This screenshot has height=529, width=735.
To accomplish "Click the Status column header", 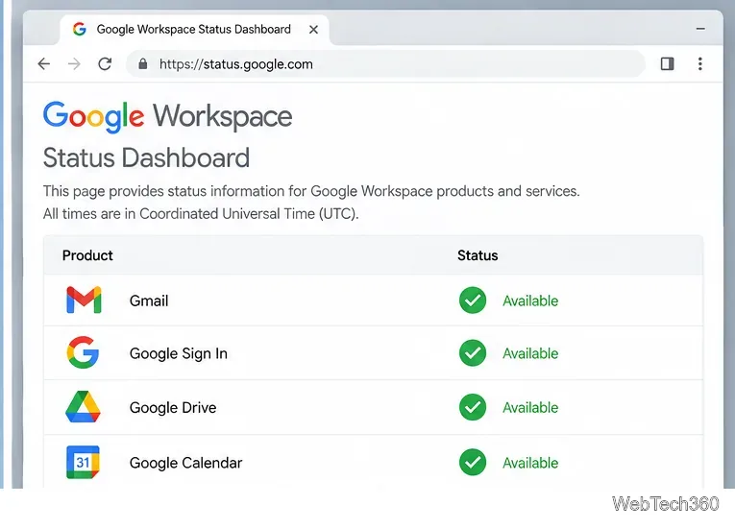I will point(478,255).
